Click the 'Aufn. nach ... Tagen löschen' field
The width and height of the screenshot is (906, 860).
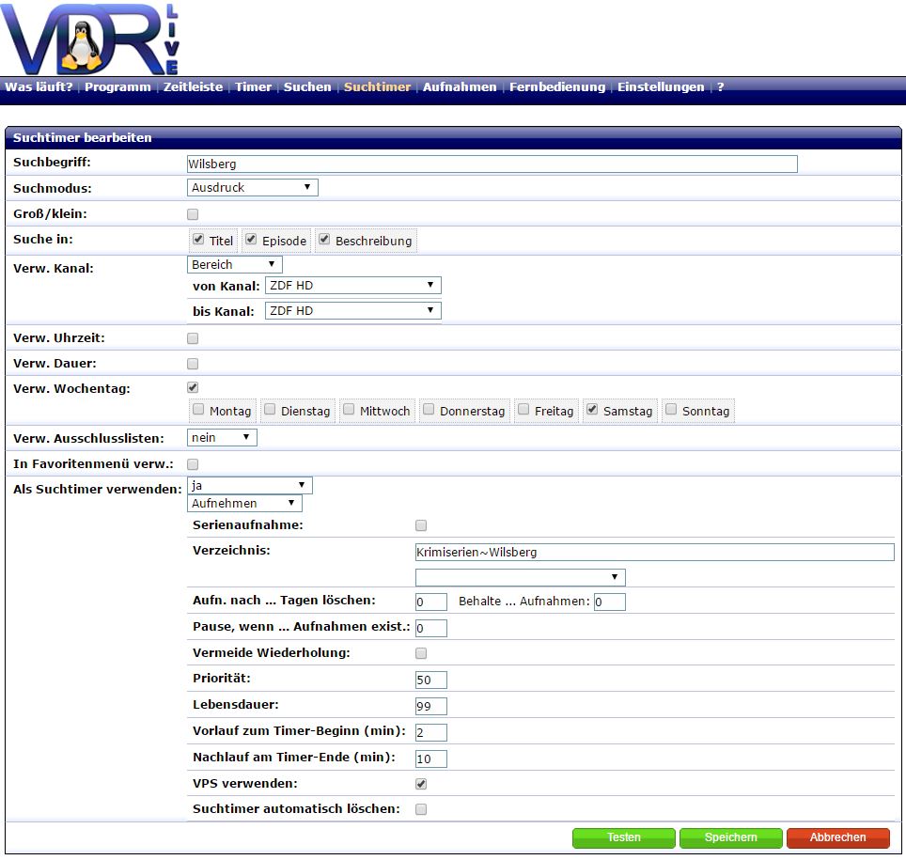click(x=431, y=602)
